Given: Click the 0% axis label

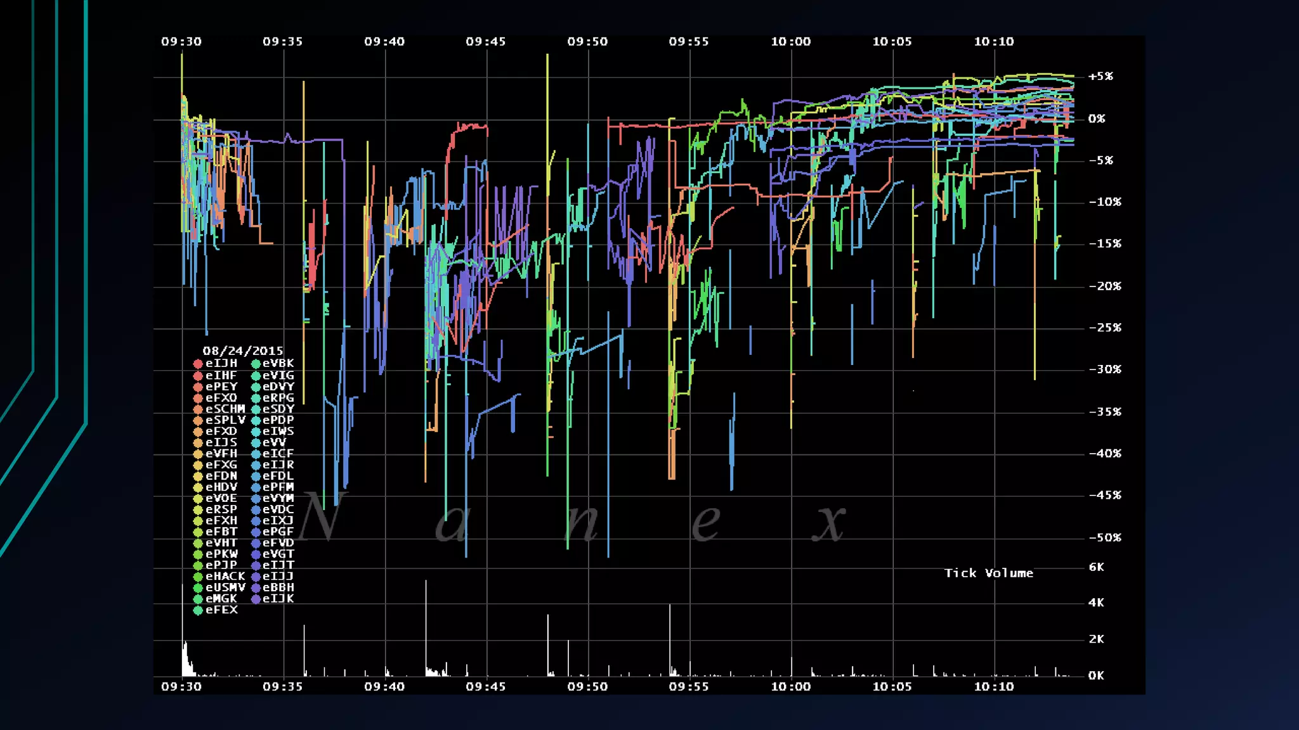Looking at the screenshot, I should point(1097,118).
